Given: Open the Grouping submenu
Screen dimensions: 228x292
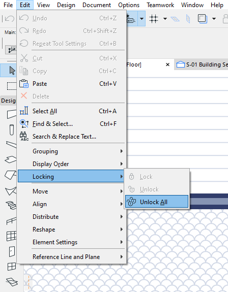Looking at the screenshot, I should (x=72, y=151).
